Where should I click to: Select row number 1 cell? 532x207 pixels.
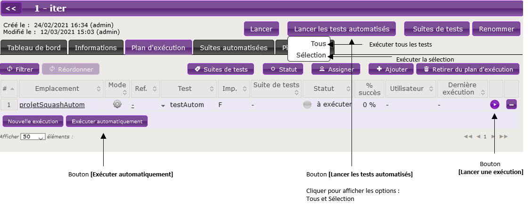[x=9, y=105]
